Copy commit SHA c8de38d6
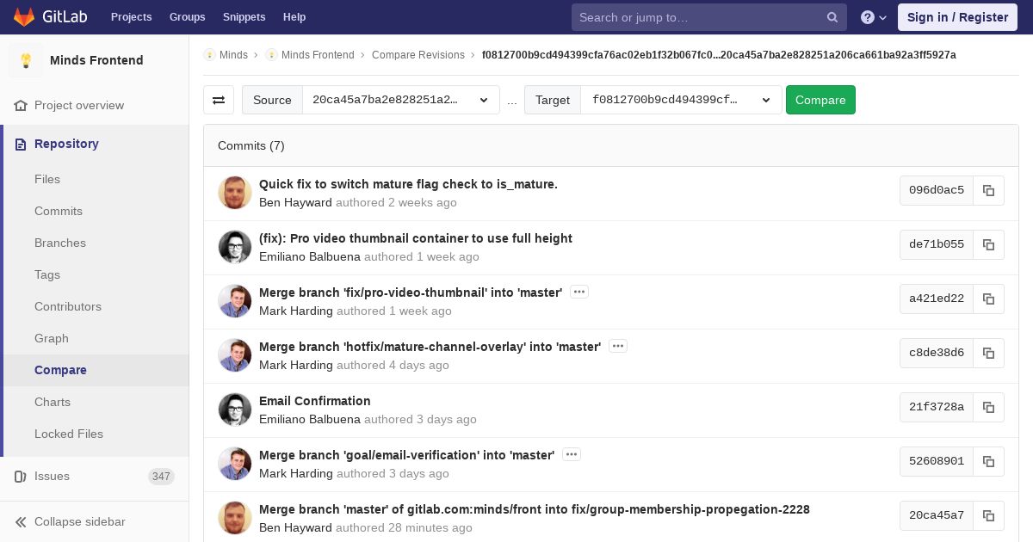This screenshot has height=542, width=1033. pos(988,353)
